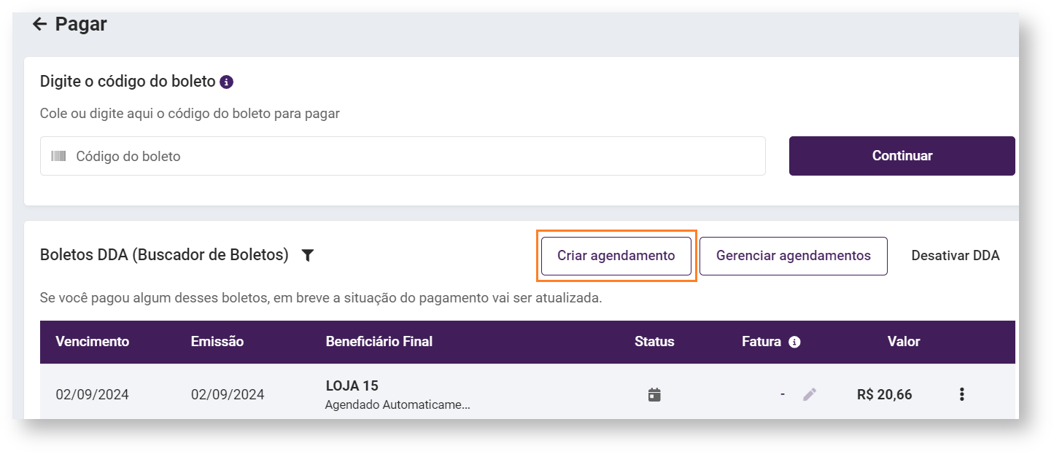Open Gerenciar agendamentos
The image size is (1054, 454).
tap(794, 256)
